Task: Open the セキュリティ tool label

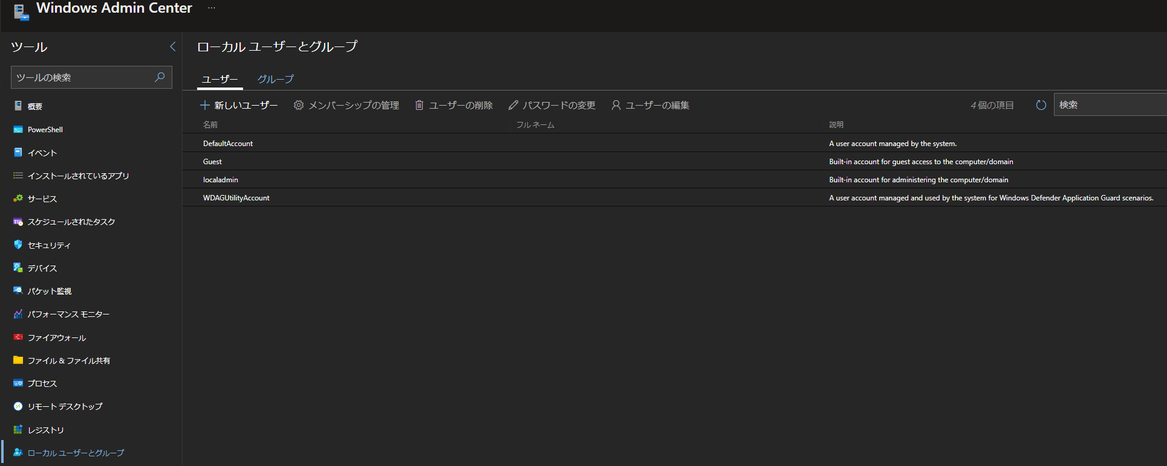Action: tap(50, 245)
